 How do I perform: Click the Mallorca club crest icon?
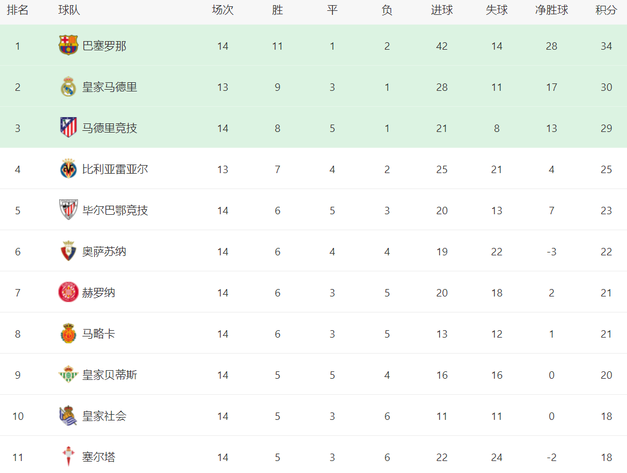click(69, 334)
